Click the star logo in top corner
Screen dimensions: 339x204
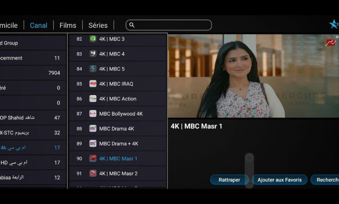pyautogui.click(x=333, y=24)
